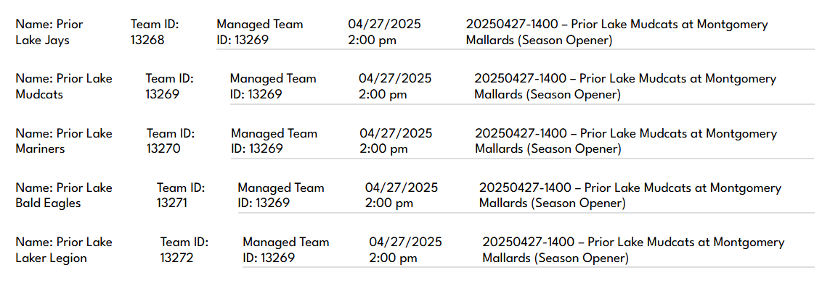Click Team ID 13269 in Mudcats row
Viewport: 838px width, 291px height.
click(x=170, y=86)
